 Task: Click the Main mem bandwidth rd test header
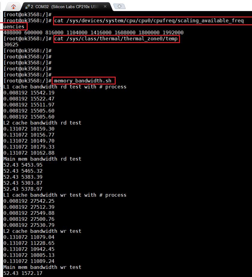pos(42,159)
